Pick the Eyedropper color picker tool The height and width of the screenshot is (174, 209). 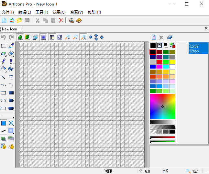point(11,46)
